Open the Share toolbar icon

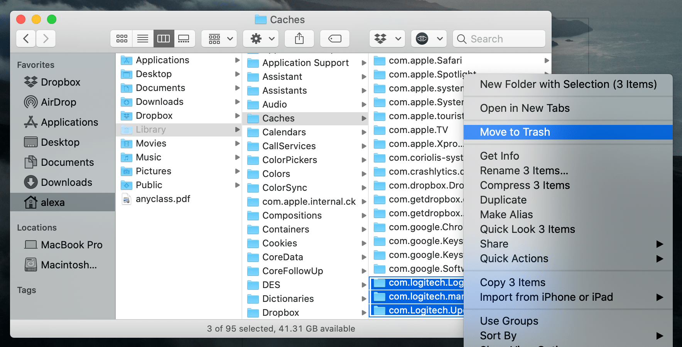click(299, 39)
